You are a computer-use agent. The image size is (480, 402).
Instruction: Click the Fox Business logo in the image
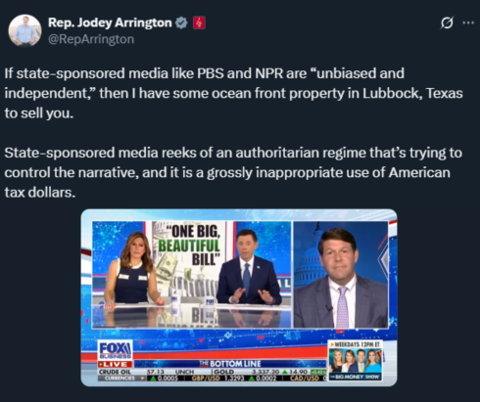[x=115, y=350]
